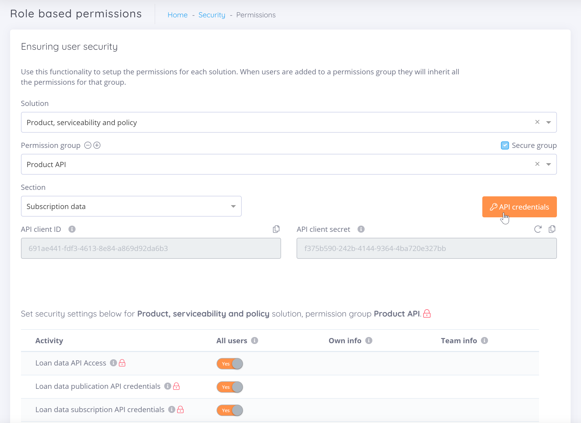Uncheck the Secure group checkbox
Image resolution: width=581 pixels, height=423 pixels.
(505, 145)
